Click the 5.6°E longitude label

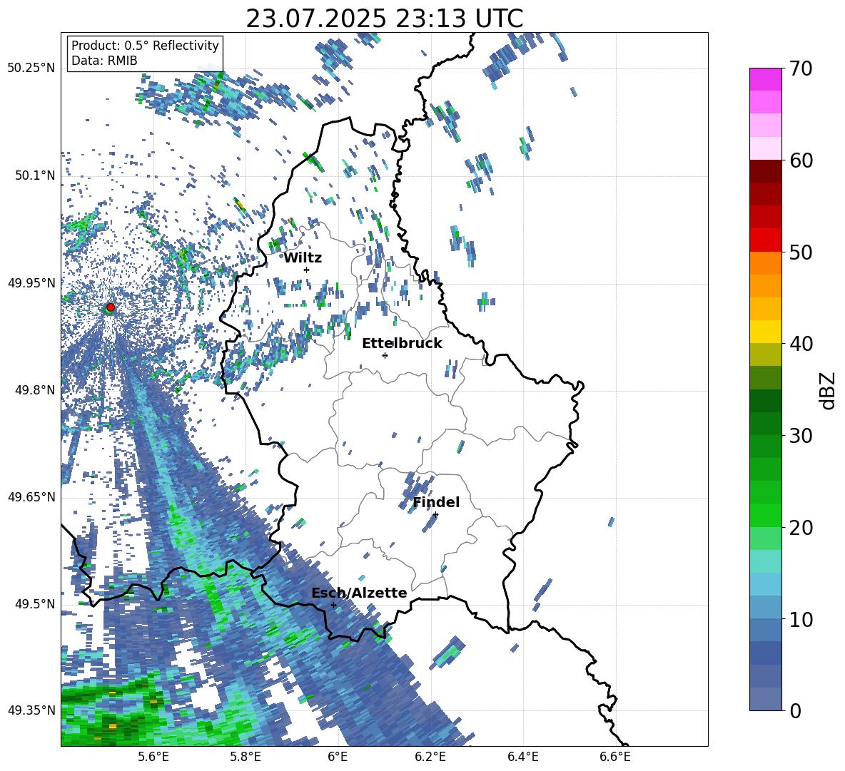click(x=153, y=757)
